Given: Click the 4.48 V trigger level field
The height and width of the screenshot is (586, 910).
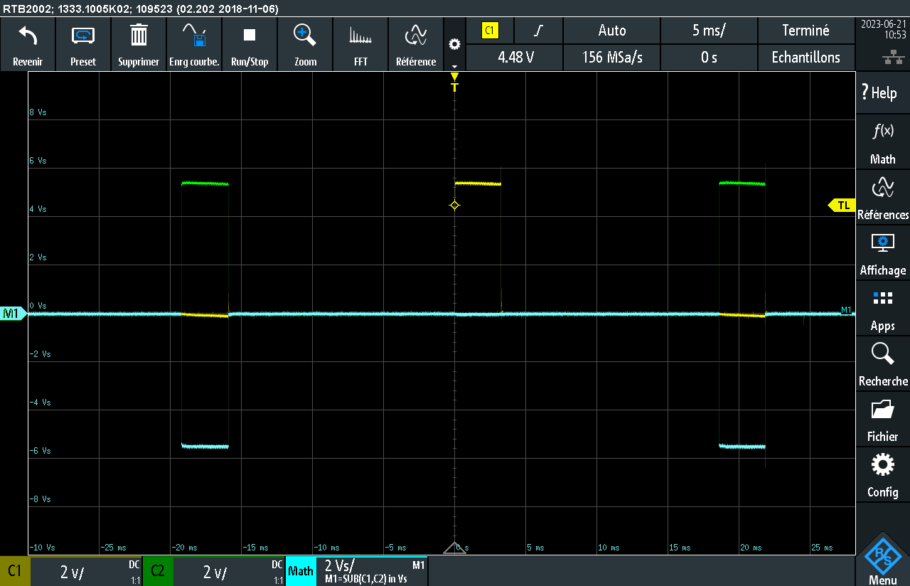Looking at the screenshot, I should (515, 58).
